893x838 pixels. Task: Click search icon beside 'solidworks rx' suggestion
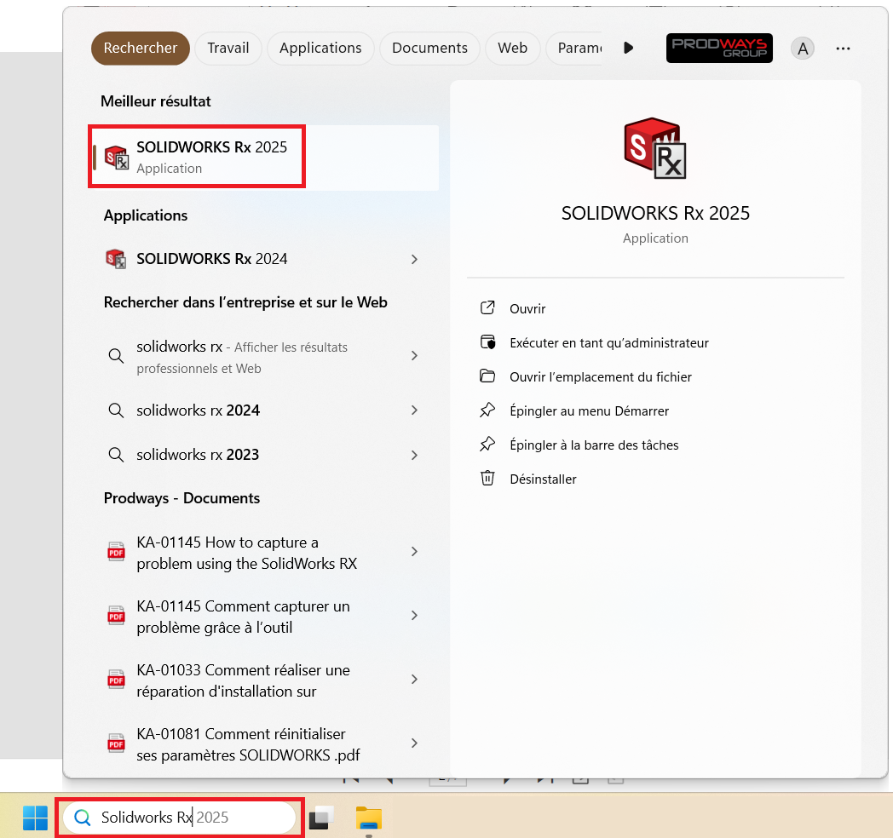pyautogui.click(x=116, y=356)
